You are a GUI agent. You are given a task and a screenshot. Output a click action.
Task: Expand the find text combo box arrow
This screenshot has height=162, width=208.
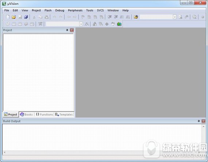(175, 17)
